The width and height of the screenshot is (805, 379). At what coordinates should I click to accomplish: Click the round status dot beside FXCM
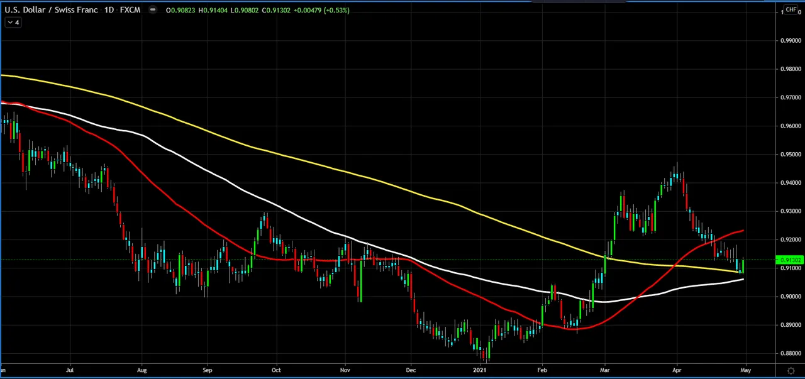click(x=152, y=10)
